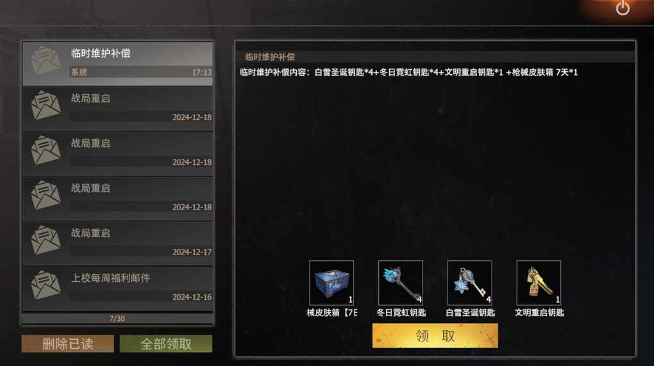Open the first 战局重启 mail dated 2024-12-18
This screenshot has width=654, height=366.
click(117, 108)
